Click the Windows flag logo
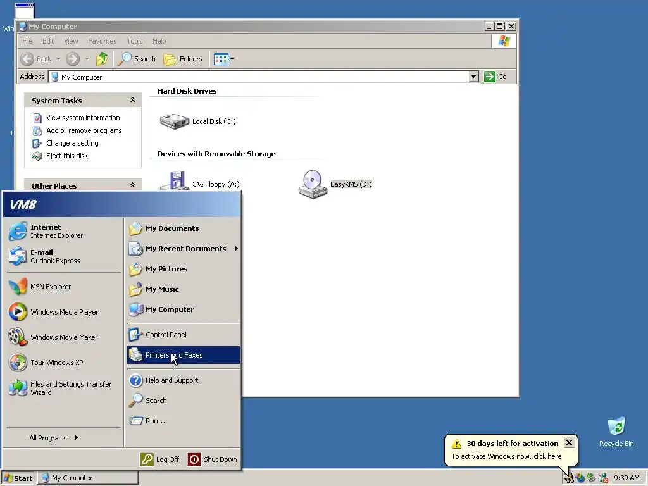The image size is (648, 486). [x=504, y=41]
